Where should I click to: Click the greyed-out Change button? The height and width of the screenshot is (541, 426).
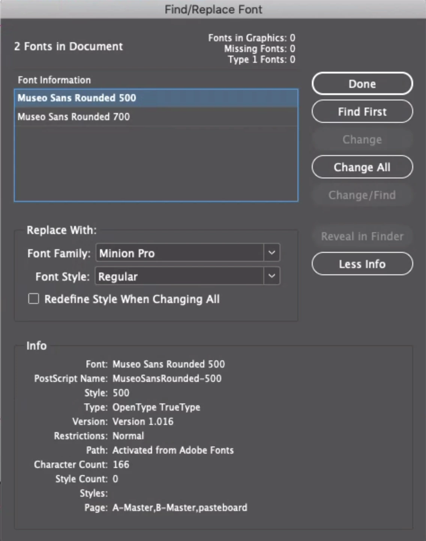(x=362, y=139)
